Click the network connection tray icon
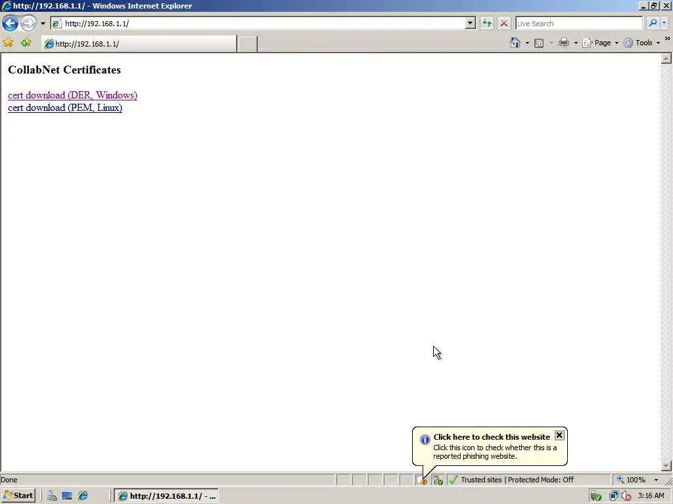The height and width of the screenshot is (504, 673). point(614,496)
